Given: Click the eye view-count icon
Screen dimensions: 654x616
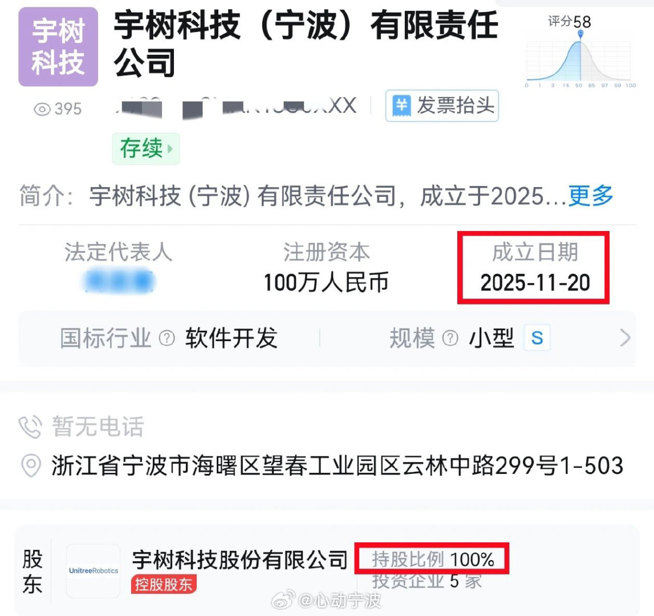Looking at the screenshot, I should 42,110.
